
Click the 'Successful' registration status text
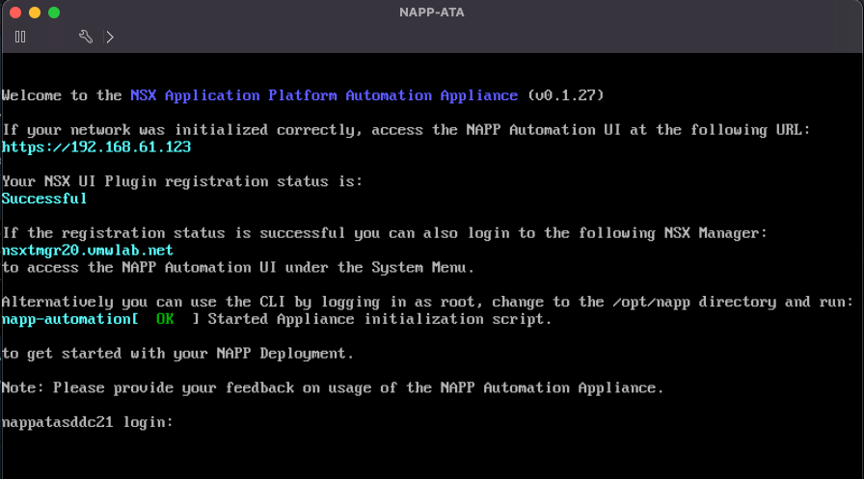click(44, 199)
